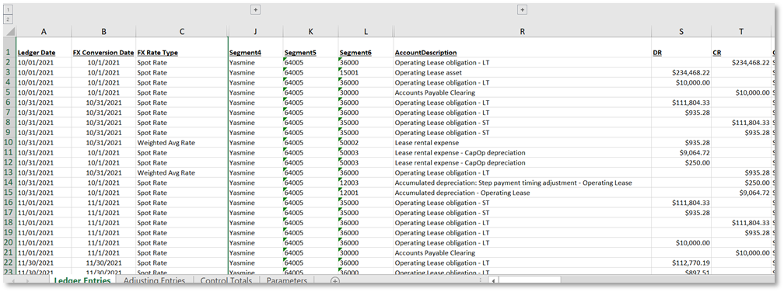Image resolution: width=784 pixels, height=292 pixels.
Task: Click the 'Segment6' header cell
Action: (366, 47)
